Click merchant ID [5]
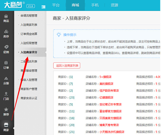Viewport: 161px width, 135px height. pyautogui.click(x=71, y=104)
